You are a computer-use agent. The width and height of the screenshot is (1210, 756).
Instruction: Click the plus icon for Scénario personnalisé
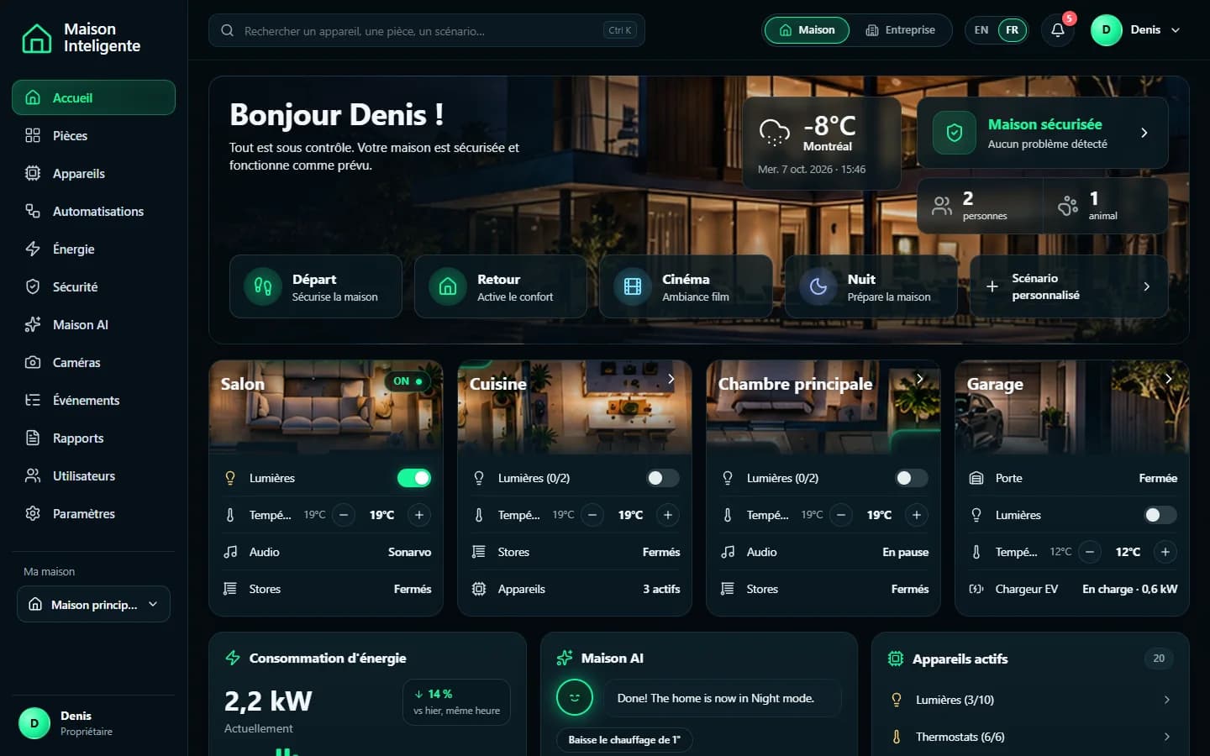[x=992, y=286]
